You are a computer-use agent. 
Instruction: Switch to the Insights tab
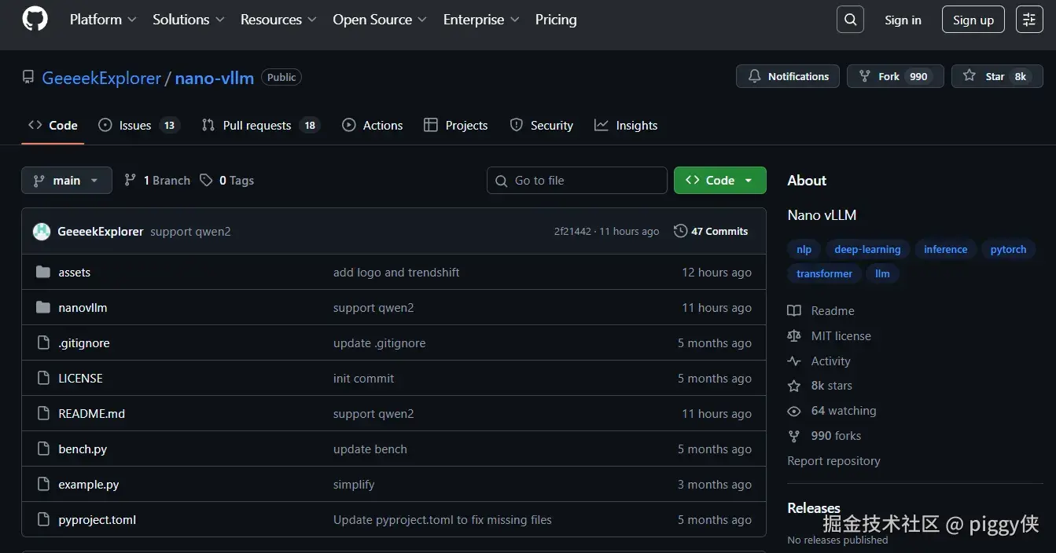click(626, 126)
